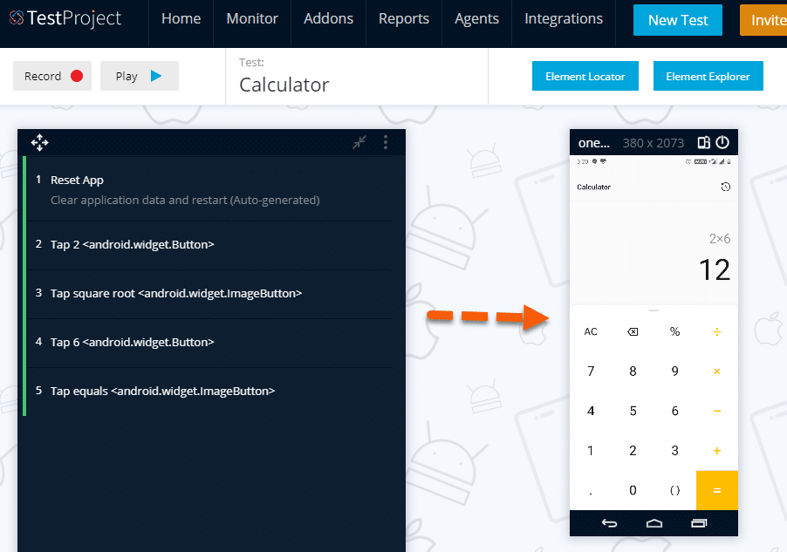Start recording with the Record button
The width and height of the screenshot is (787, 552).
click(x=52, y=76)
